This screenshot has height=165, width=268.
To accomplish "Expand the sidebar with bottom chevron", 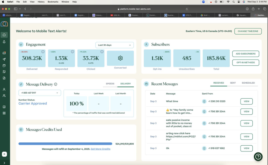I will click(4, 163).
